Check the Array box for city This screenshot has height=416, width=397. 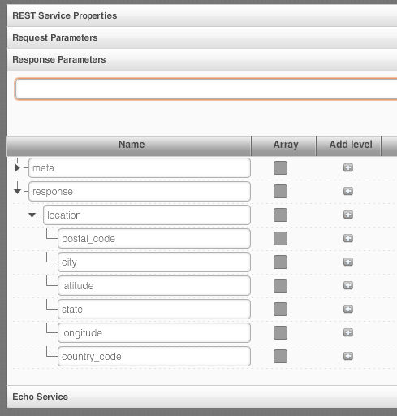point(280,262)
